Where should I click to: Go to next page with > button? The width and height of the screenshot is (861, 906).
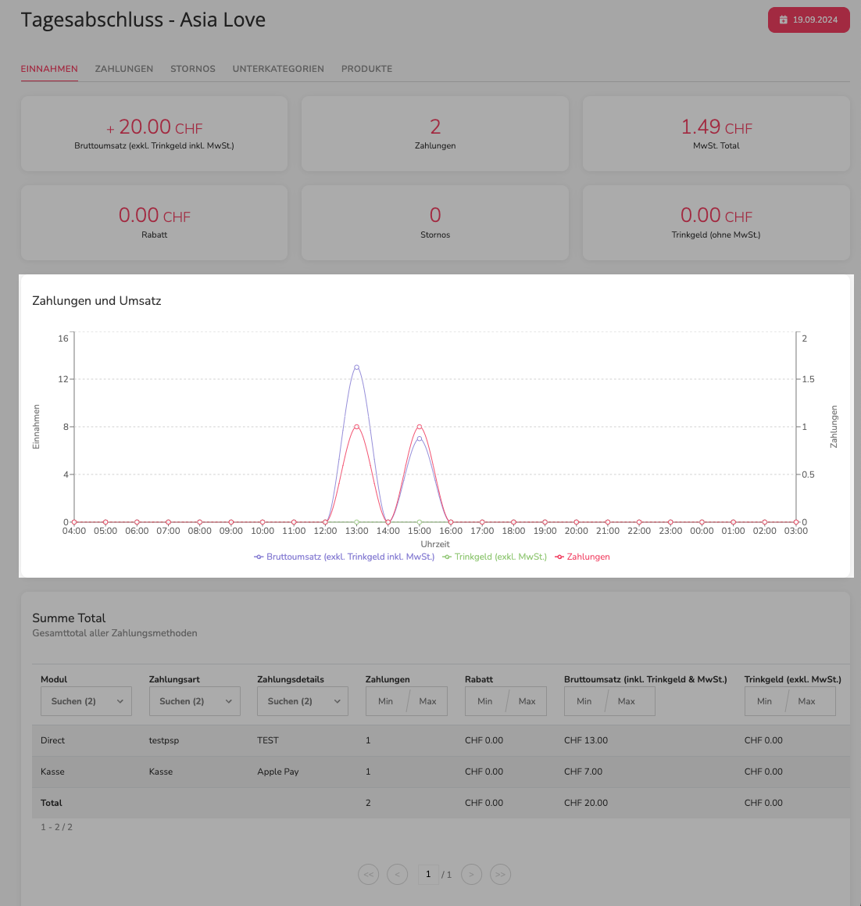point(471,874)
